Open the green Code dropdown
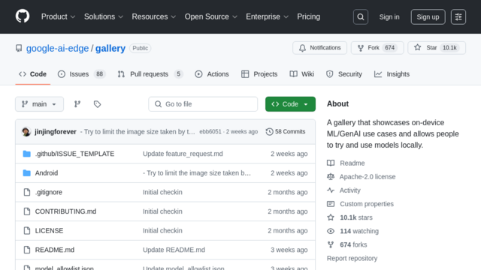Screen dimensions: 481x270 [290, 104]
